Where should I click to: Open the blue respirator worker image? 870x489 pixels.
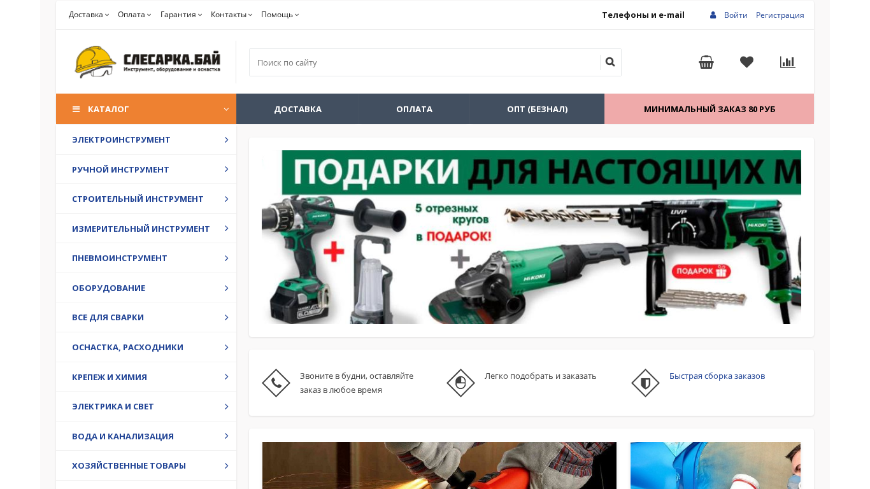(715, 465)
